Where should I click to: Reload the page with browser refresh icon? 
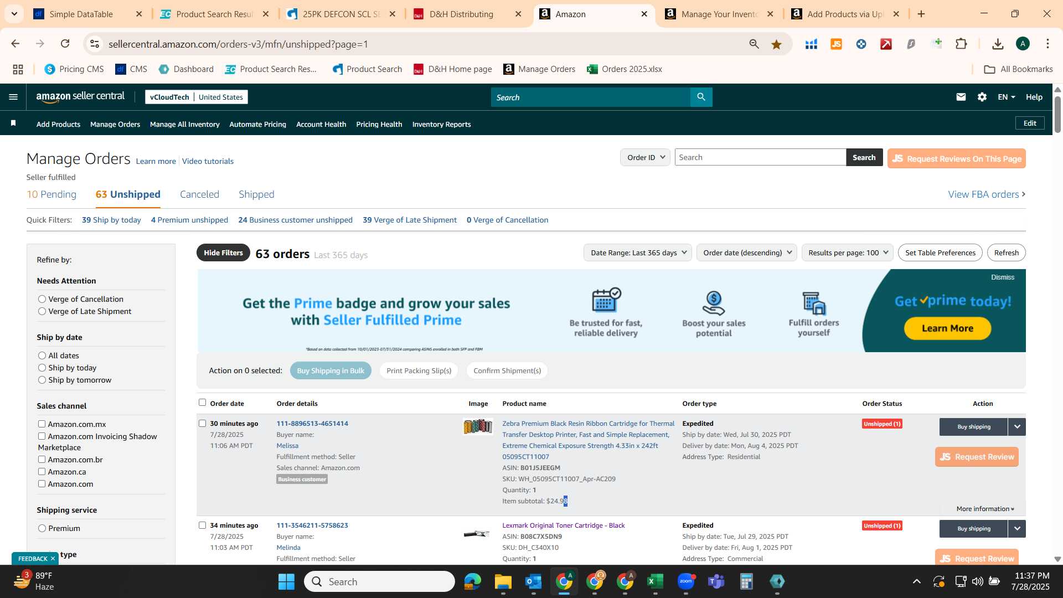tap(65, 44)
